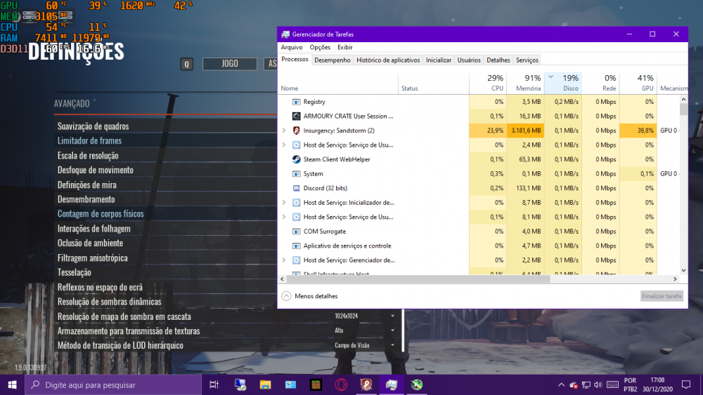Switch to the Desempenho tab
This screenshot has height=395, width=703.
point(332,60)
